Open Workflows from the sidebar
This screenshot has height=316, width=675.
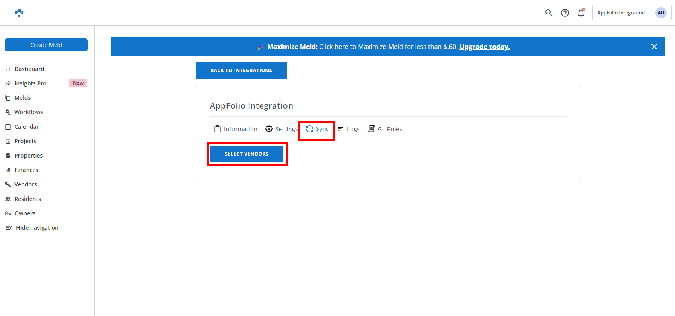pyautogui.click(x=29, y=112)
